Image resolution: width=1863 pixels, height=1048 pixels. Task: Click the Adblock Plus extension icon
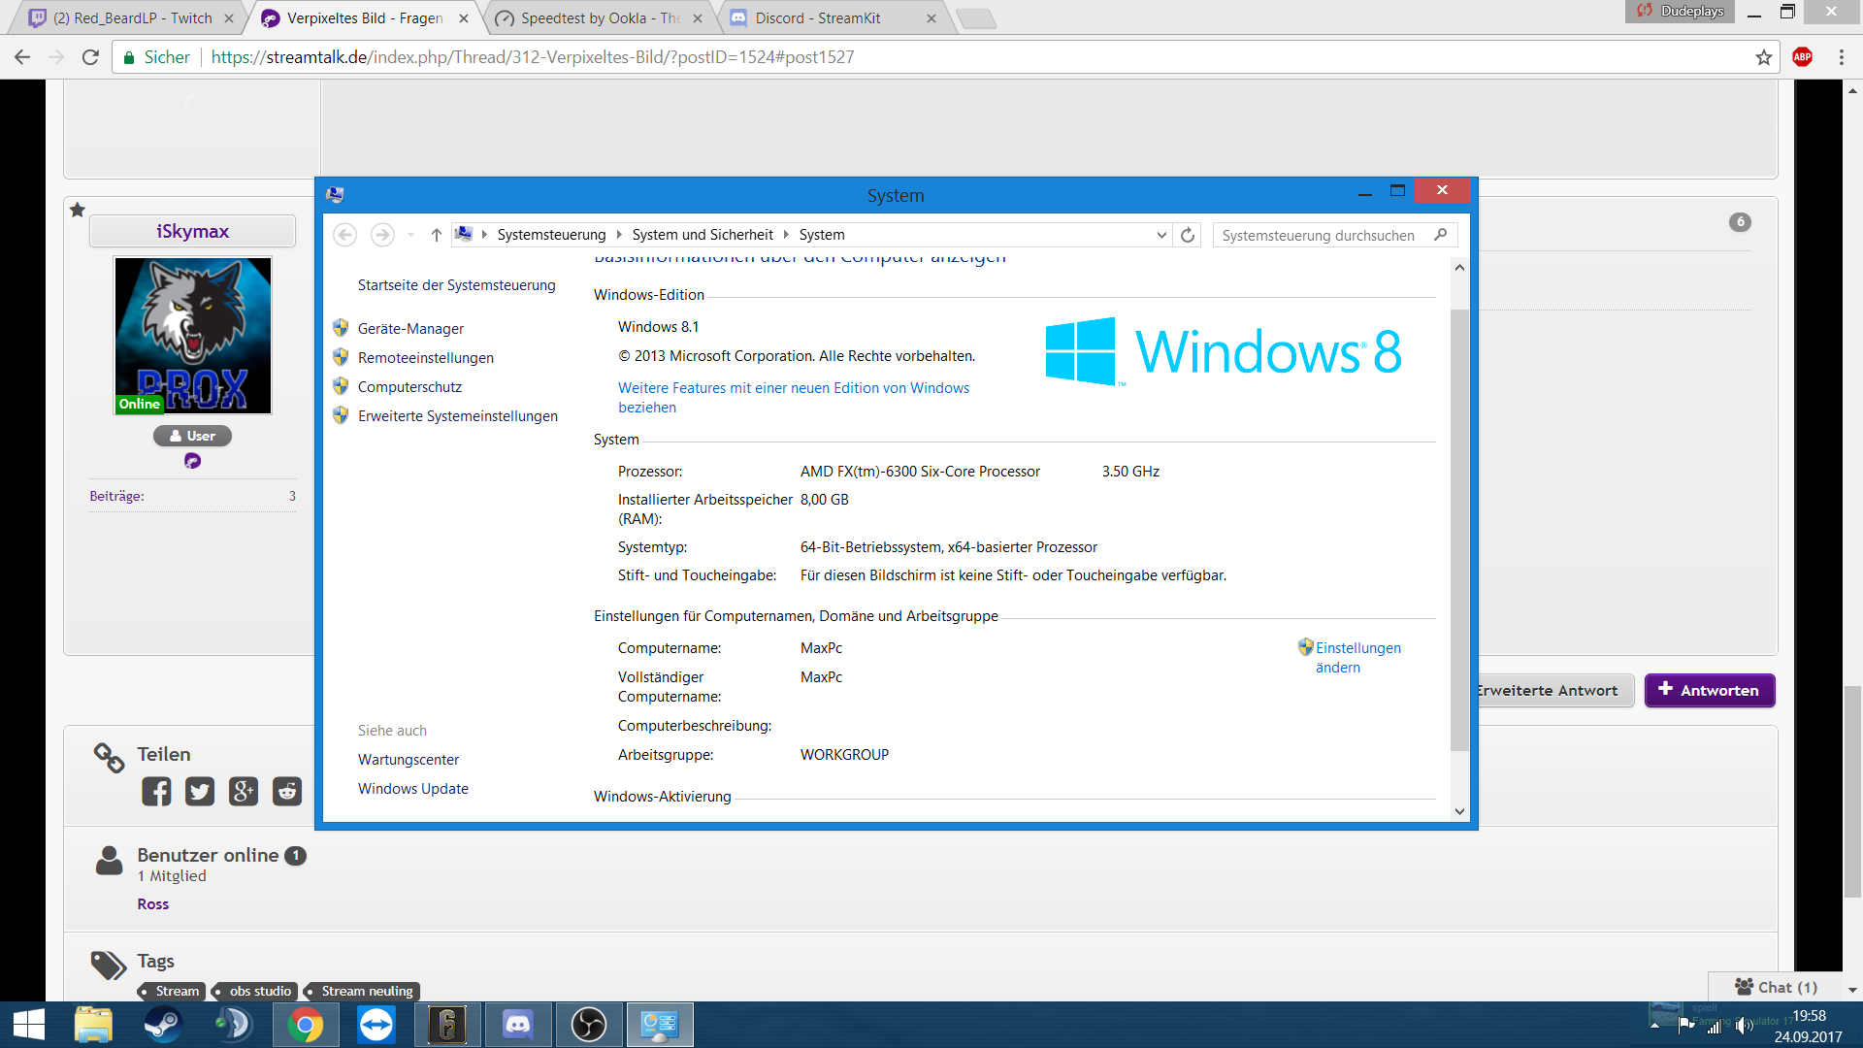1802,57
